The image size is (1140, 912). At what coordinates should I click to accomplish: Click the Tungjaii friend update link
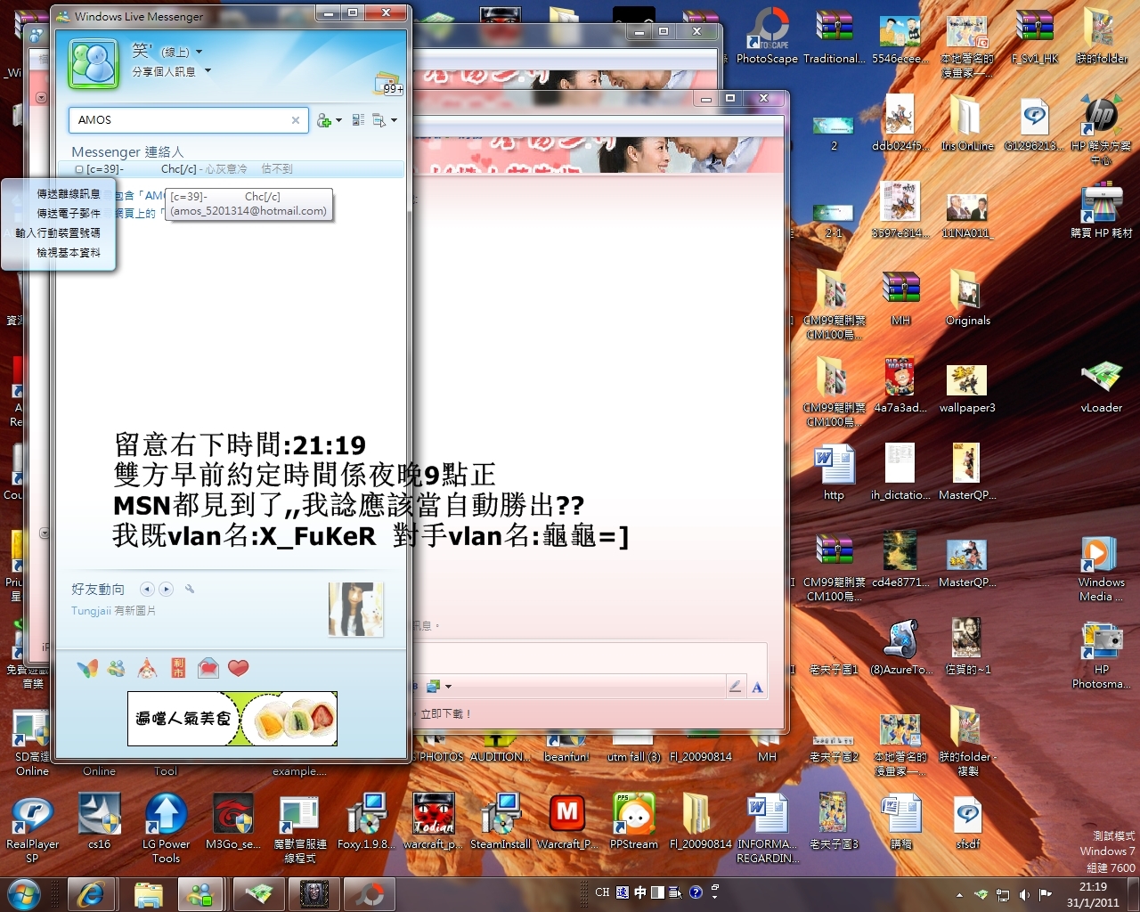pos(91,611)
